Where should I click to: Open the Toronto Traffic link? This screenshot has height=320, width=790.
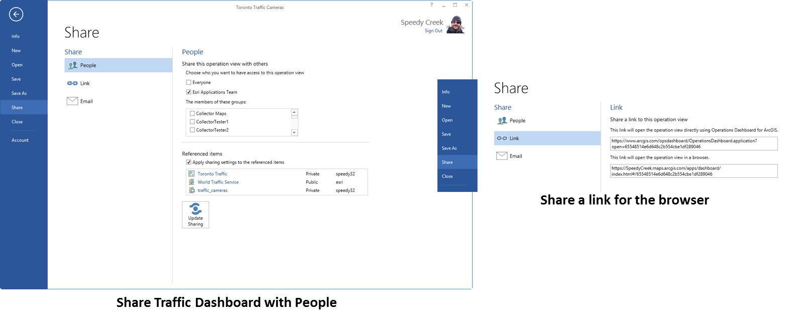coord(212,174)
